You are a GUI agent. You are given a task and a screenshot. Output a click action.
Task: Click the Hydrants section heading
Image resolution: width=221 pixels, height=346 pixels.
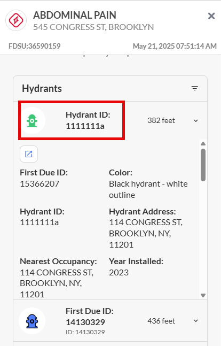[x=42, y=88]
